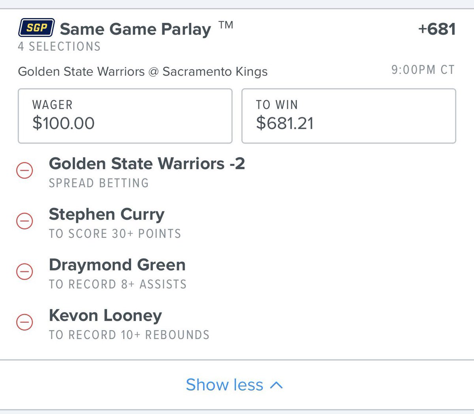Image resolution: width=474 pixels, height=414 pixels.
Task: Remove Golden State Warriors -2 selection
Action: coord(24,171)
